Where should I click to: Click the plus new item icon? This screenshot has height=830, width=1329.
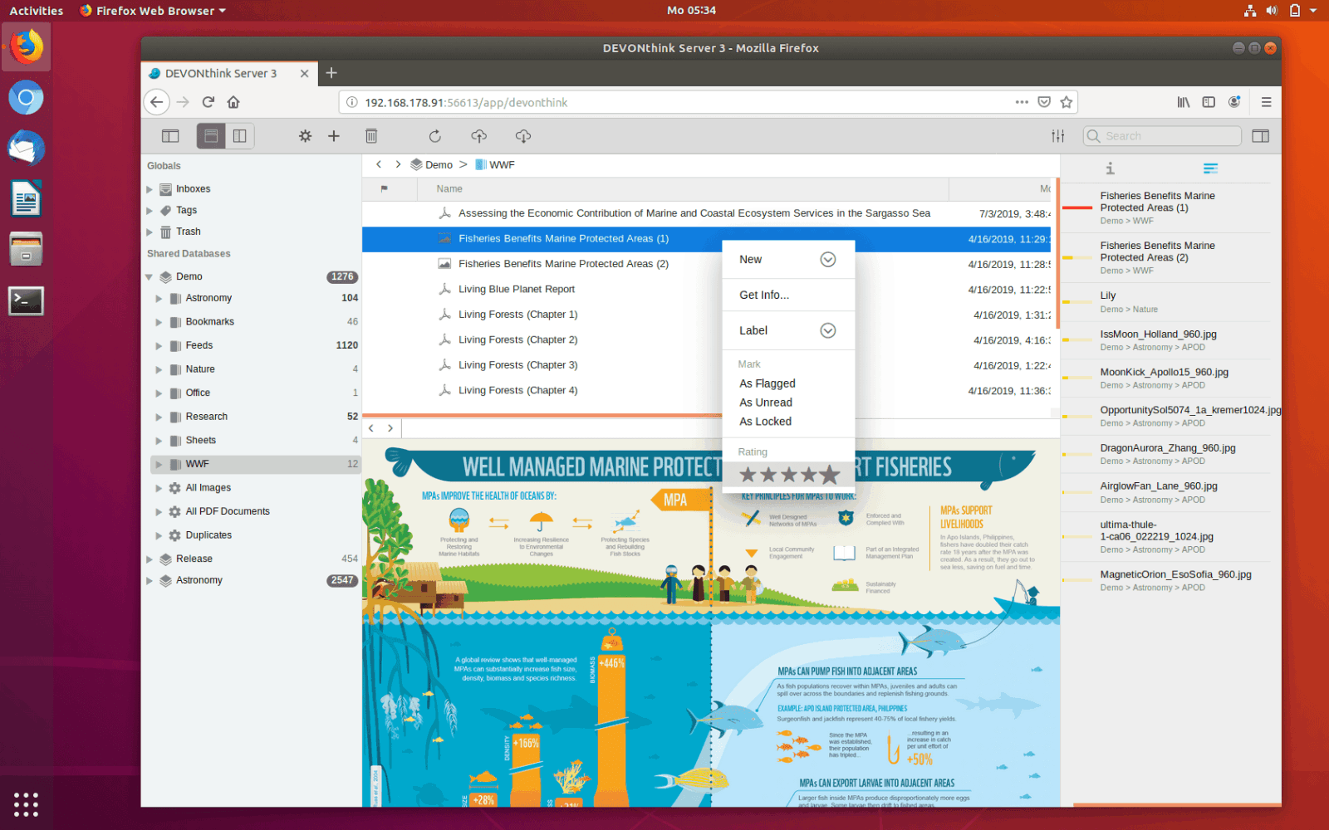pyautogui.click(x=334, y=136)
